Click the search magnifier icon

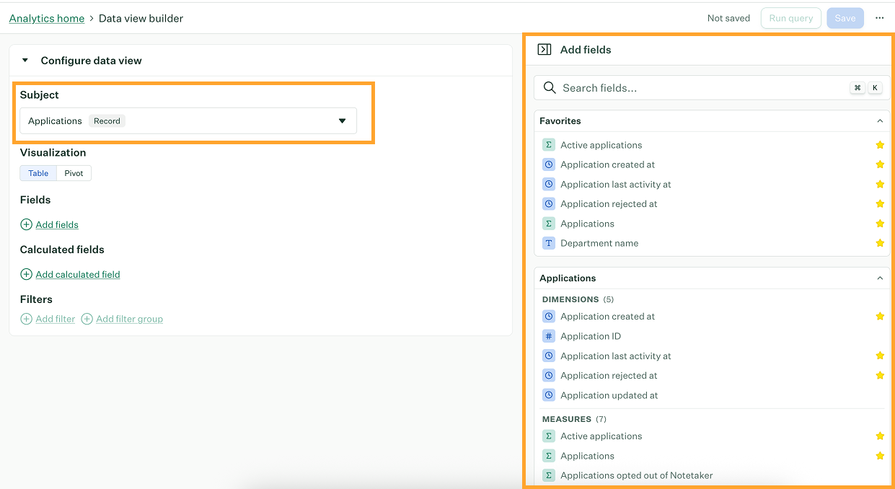click(x=550, y=87)
